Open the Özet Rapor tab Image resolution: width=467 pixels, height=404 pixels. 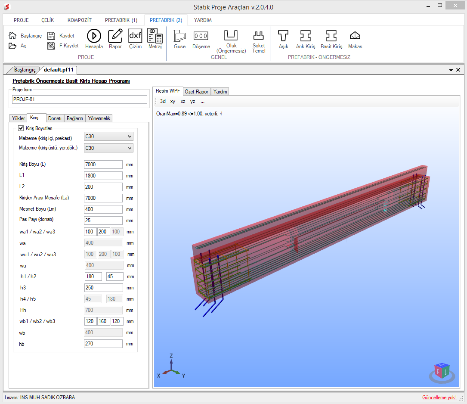click(197, 91)
